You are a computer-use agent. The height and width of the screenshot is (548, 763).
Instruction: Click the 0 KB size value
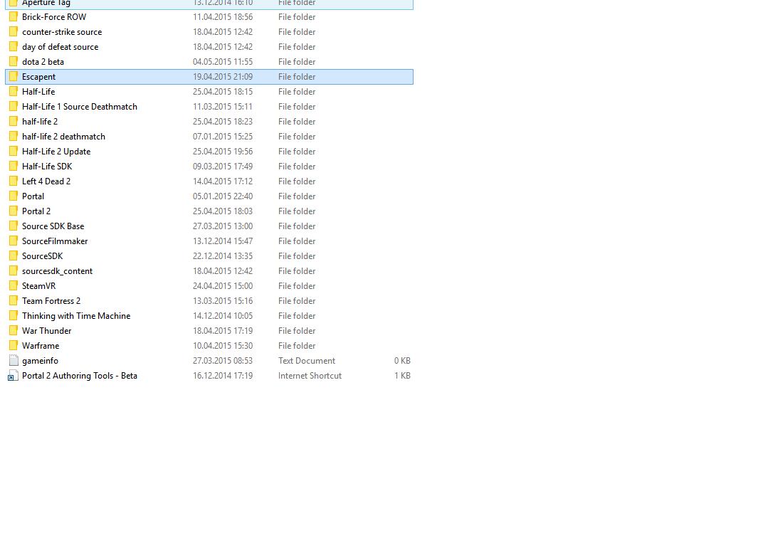click(402, 361)
